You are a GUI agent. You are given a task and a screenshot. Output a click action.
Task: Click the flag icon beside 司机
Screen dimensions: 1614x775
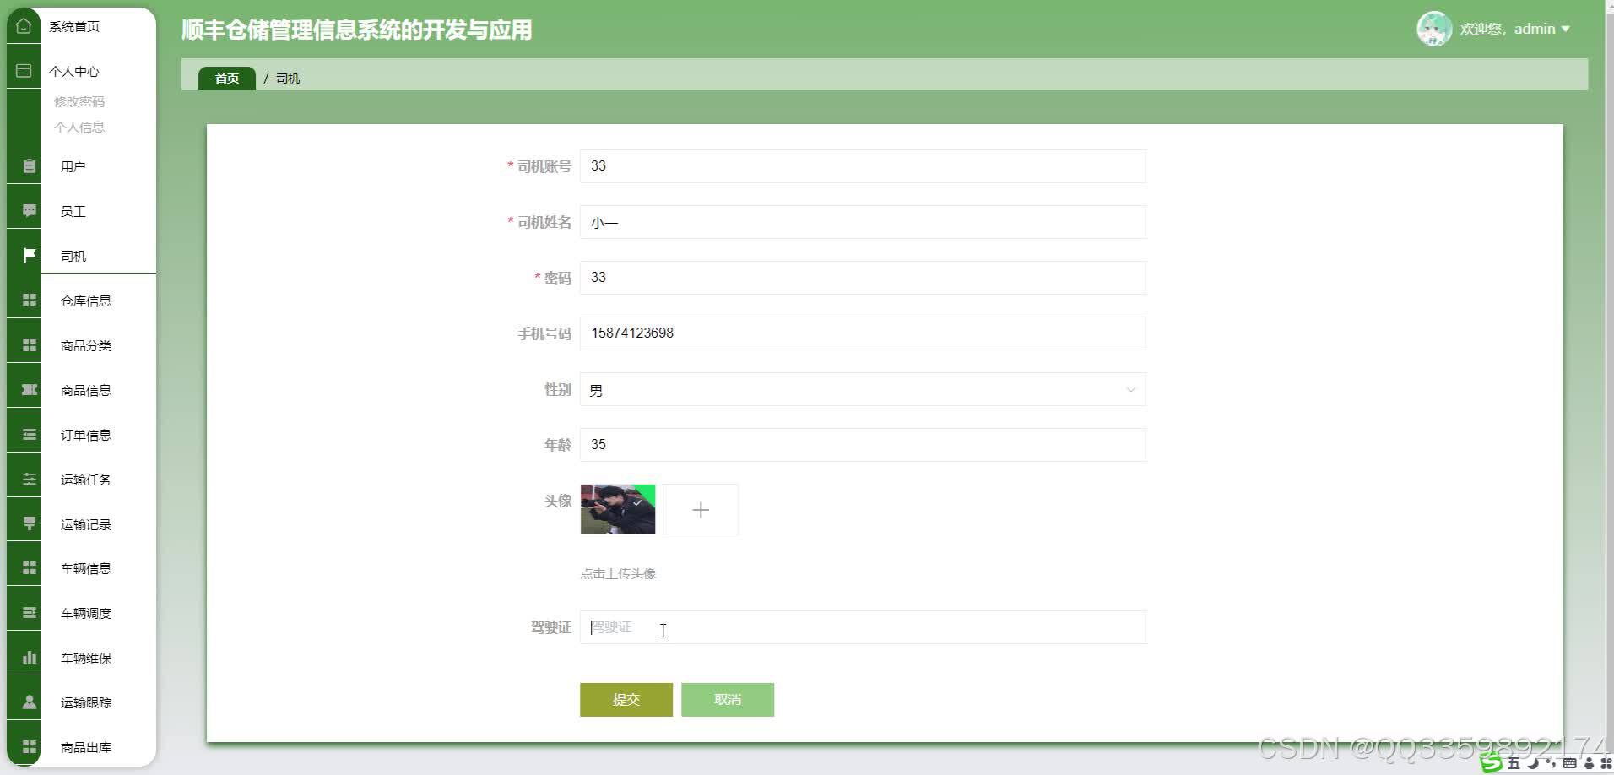[29, 256]
